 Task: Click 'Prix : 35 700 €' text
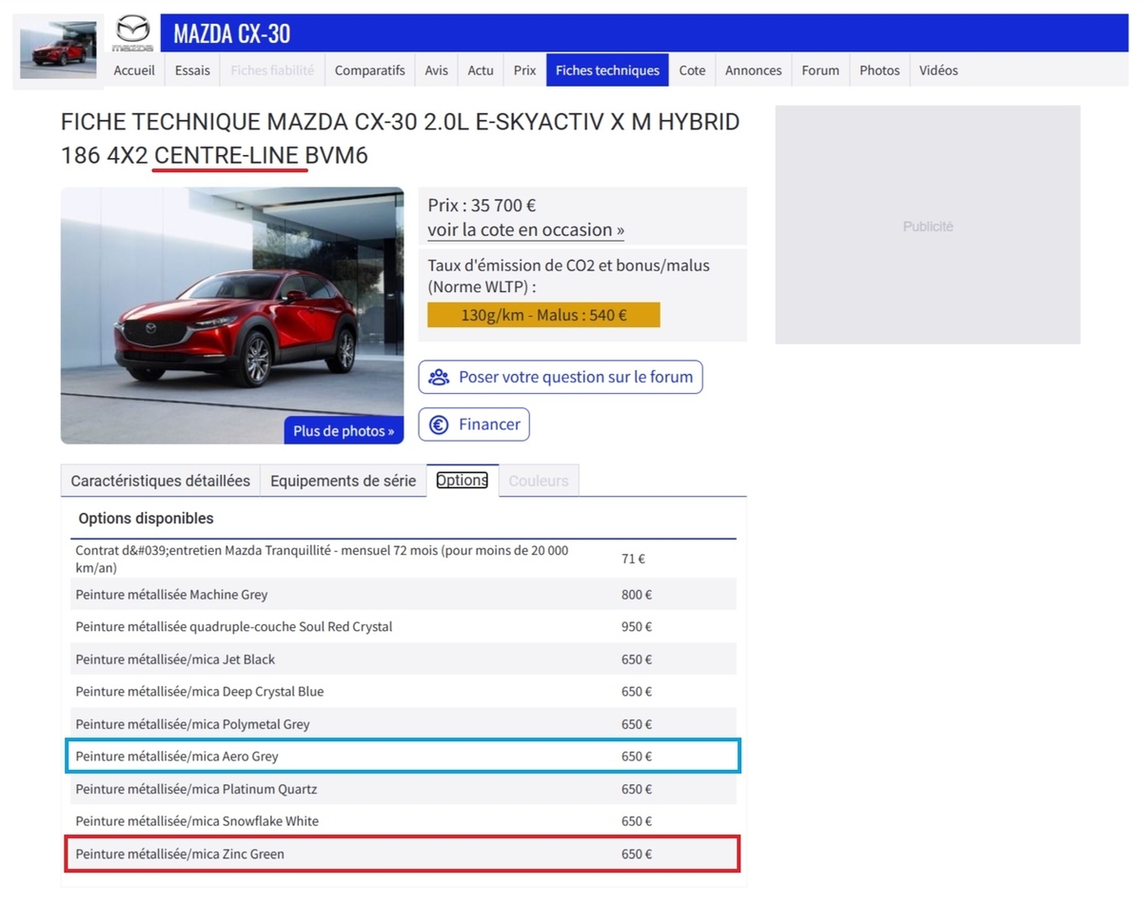pyautogui.click(x=483, y=206)
